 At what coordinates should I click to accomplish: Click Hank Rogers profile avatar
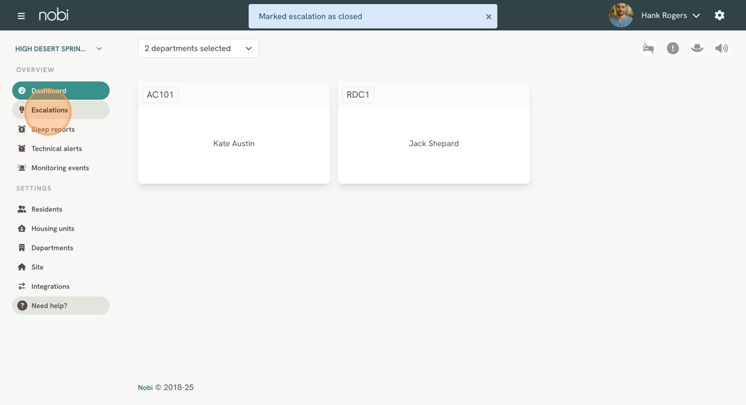621,15
